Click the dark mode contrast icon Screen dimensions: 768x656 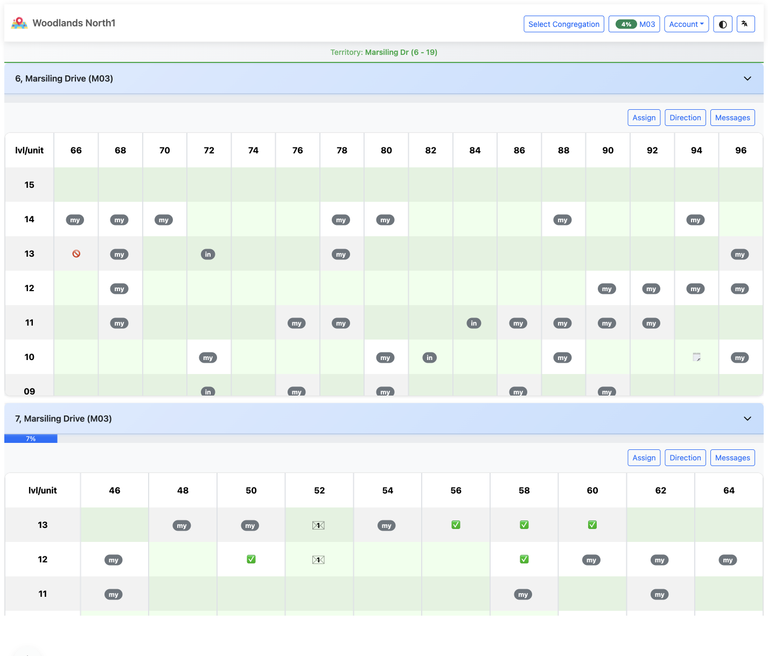722,24
